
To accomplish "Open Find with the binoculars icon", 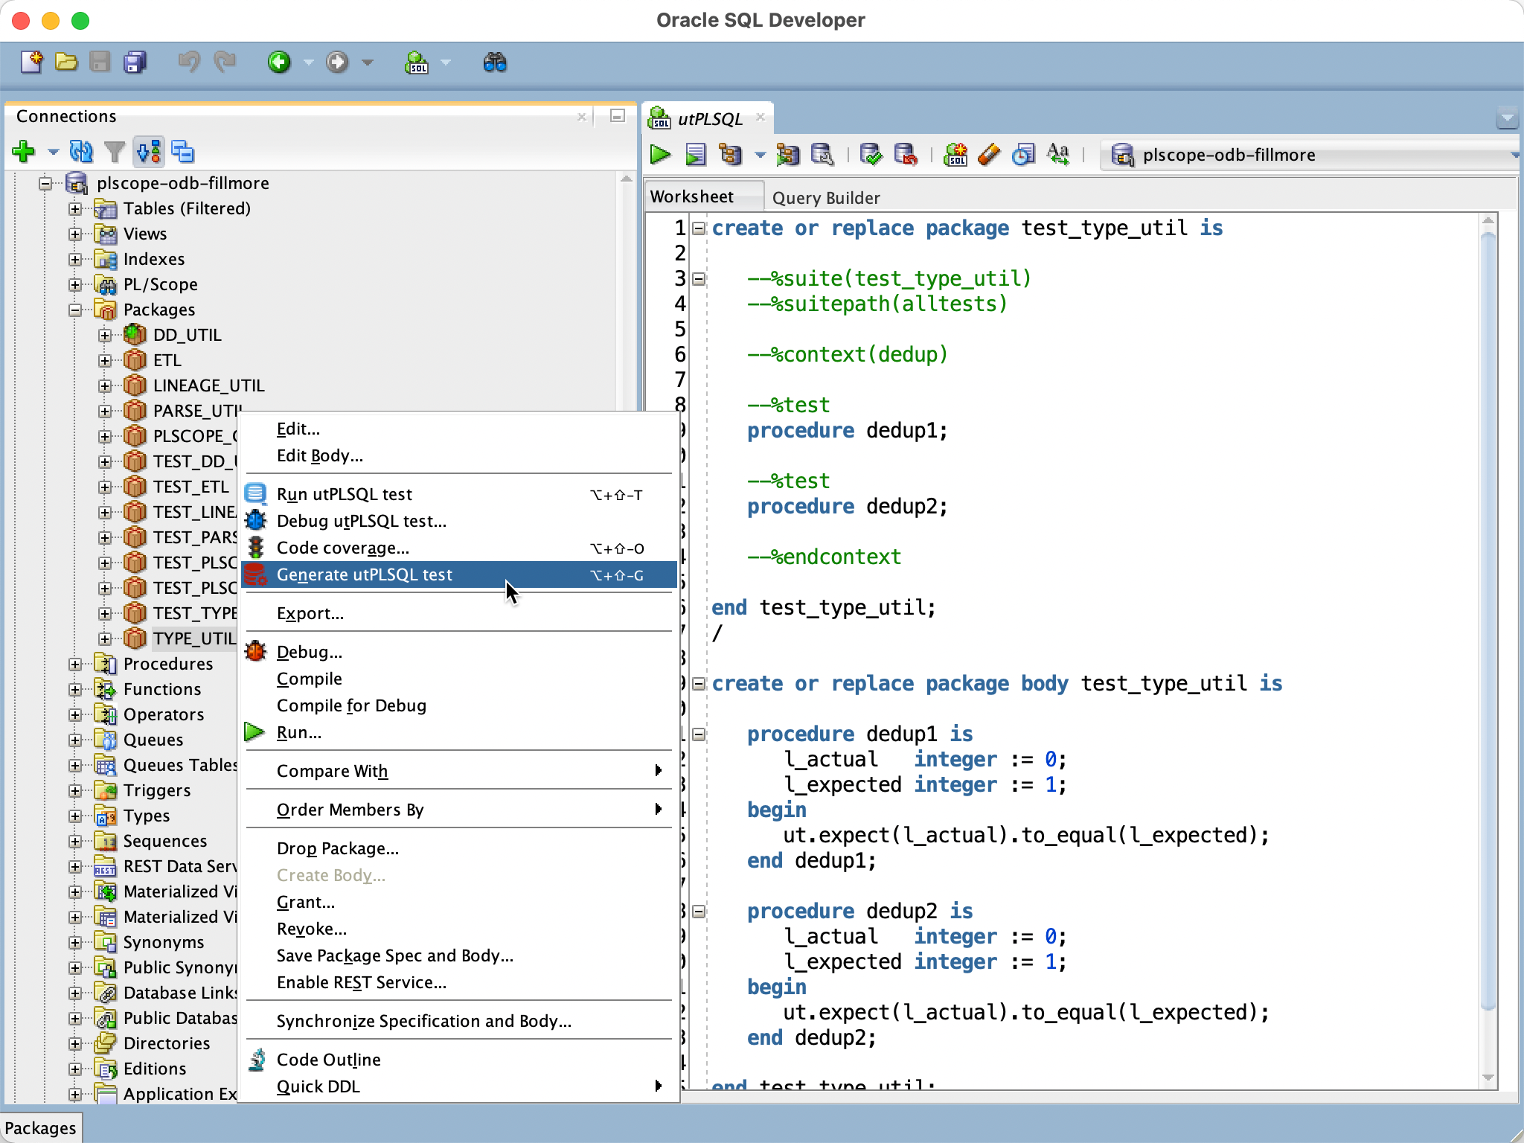I will tap(495, 63).
